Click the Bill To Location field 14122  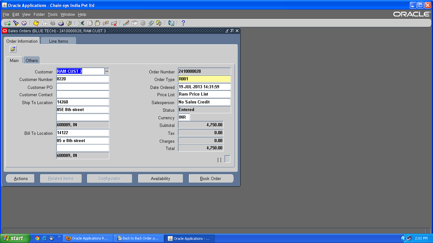click(x=83, y=133)
